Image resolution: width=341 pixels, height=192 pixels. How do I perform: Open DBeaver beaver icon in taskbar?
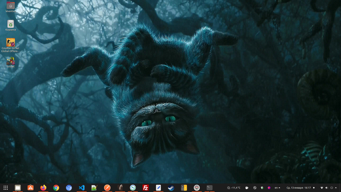(120, 188)
